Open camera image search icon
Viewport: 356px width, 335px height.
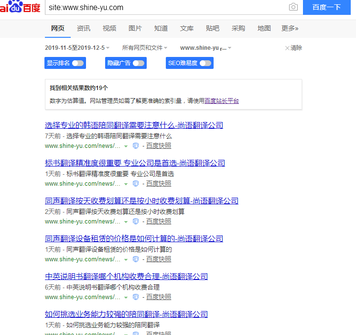click(293, 7)
